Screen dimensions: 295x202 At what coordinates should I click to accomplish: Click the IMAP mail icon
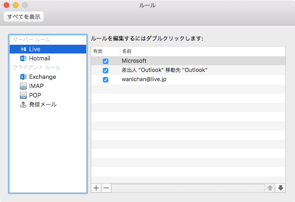pos(24,86)
